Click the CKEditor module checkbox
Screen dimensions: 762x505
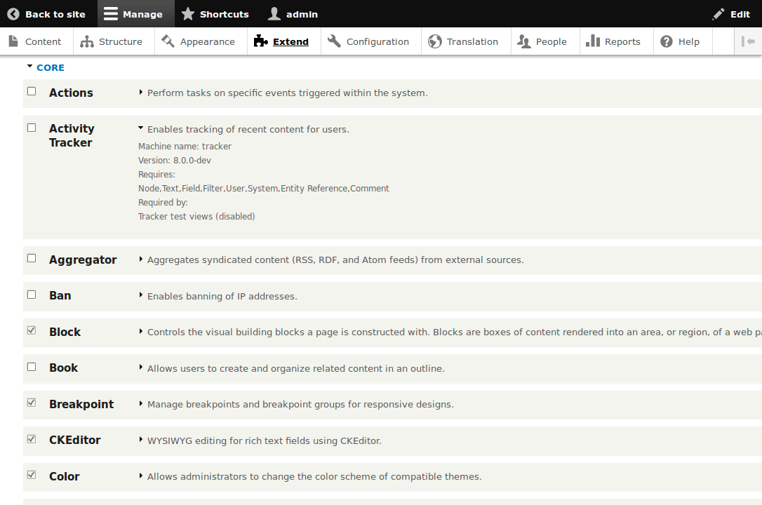click(x=32, y=439)
